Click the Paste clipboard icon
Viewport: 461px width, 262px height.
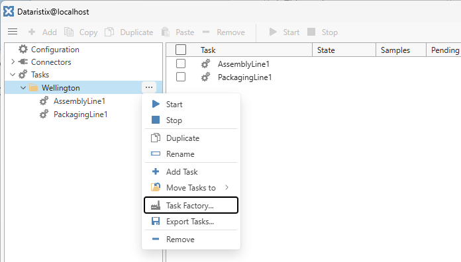click(x=166, y=32)
